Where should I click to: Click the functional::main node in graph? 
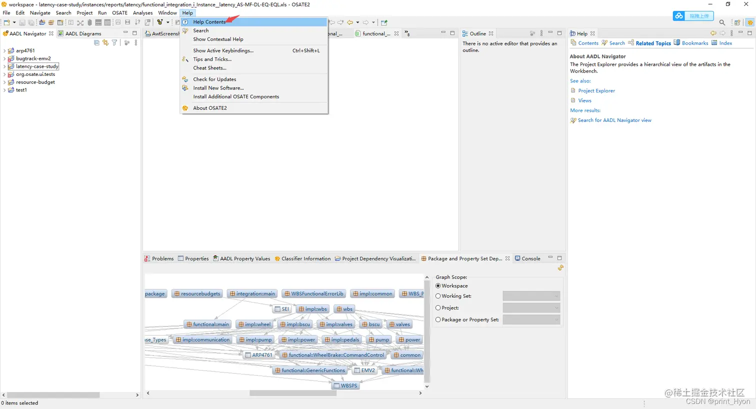click(x=207, y=324)
